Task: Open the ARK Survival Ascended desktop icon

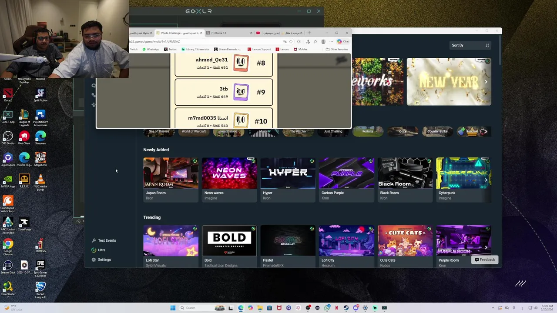Action: point(8,226)
